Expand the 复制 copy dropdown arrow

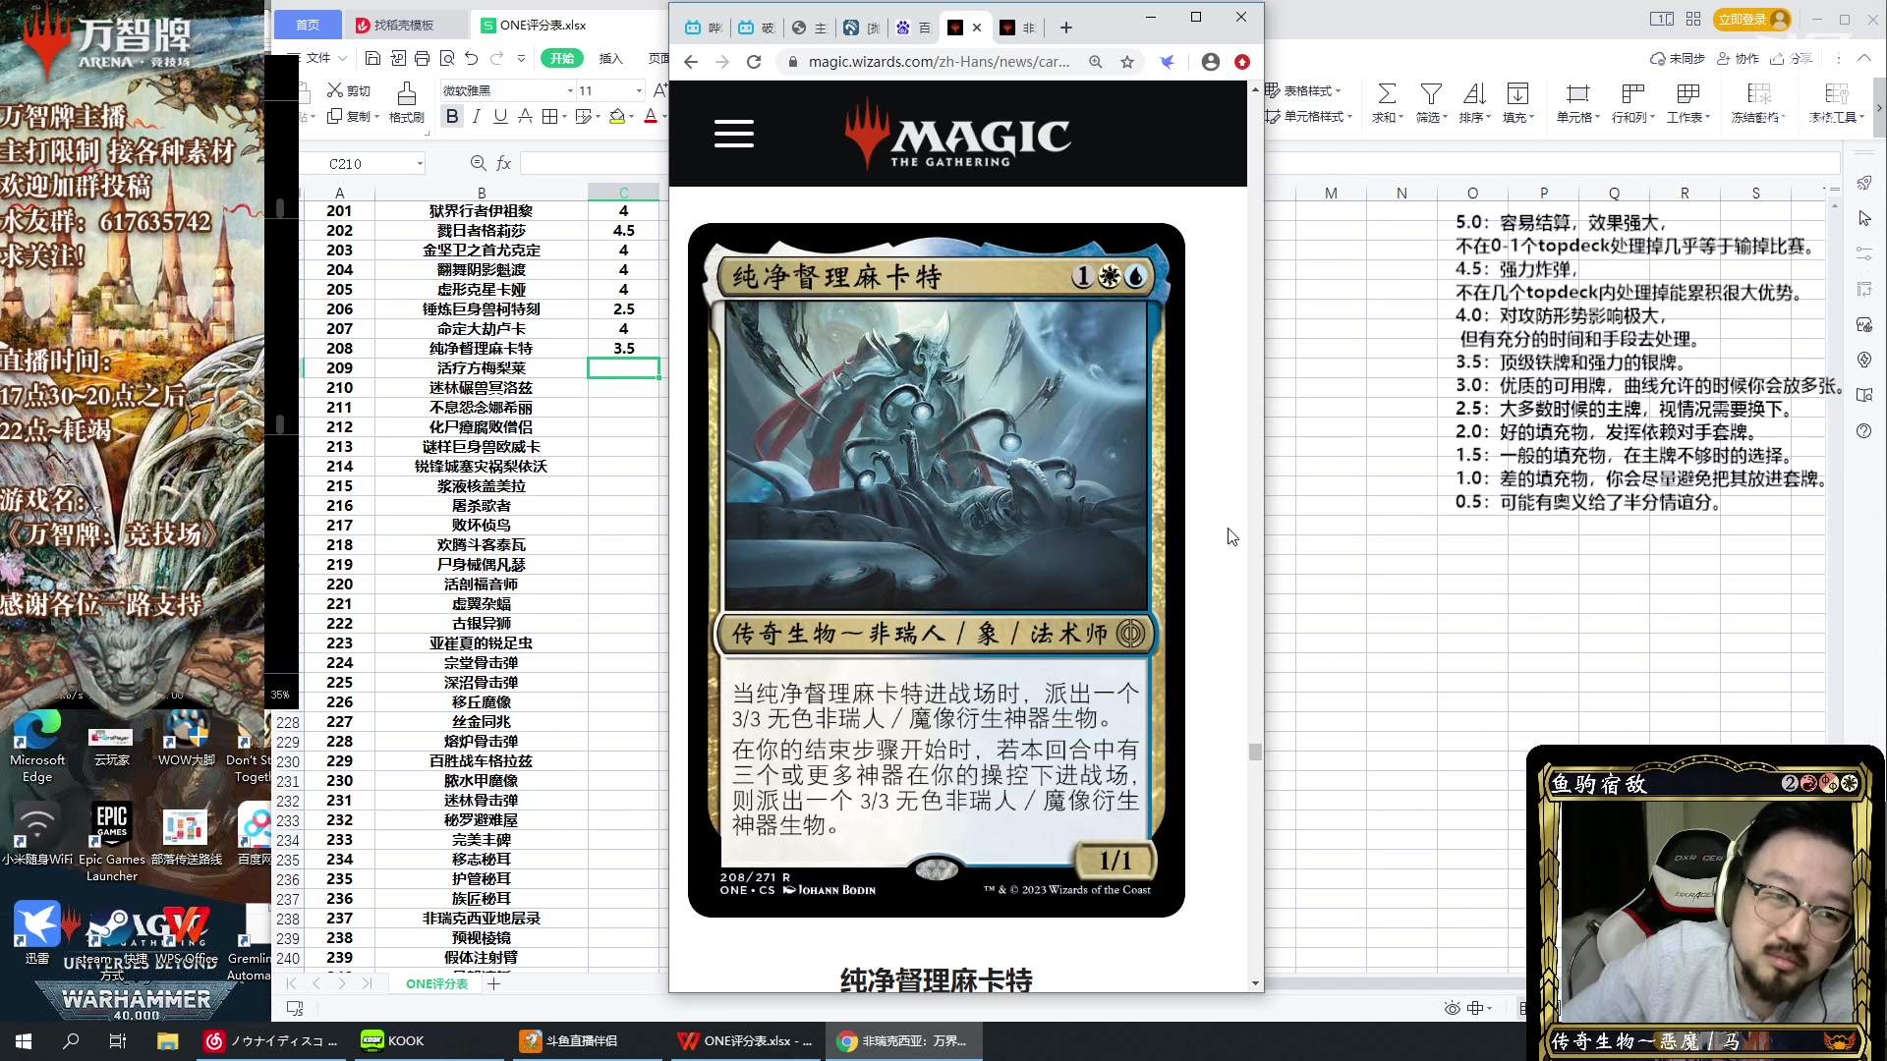click(376, 117)
